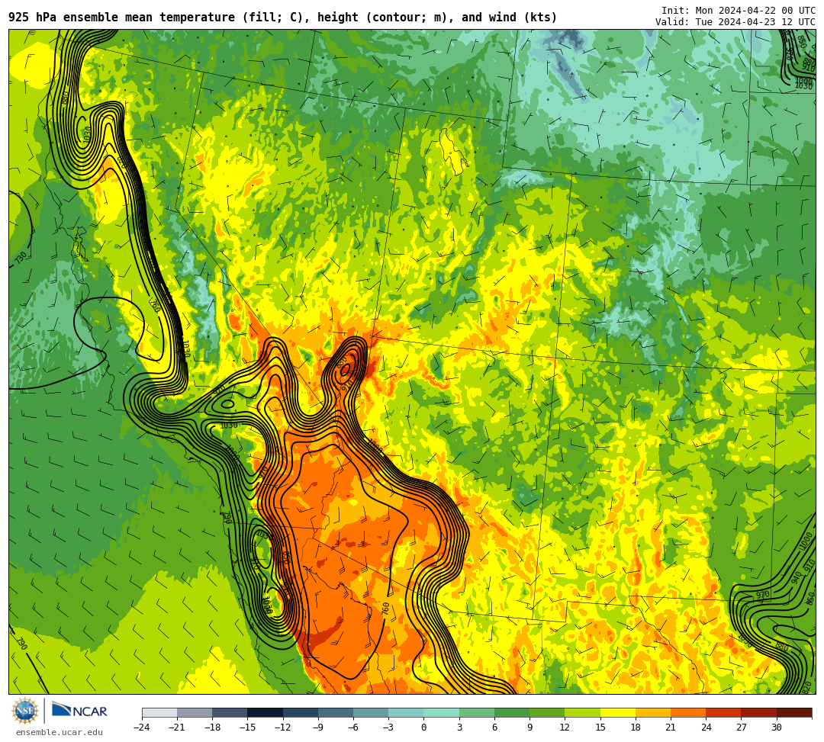Pick the orange swatch between 21 and 24
This screenshot has width=824, height=742.
[688, 712]
